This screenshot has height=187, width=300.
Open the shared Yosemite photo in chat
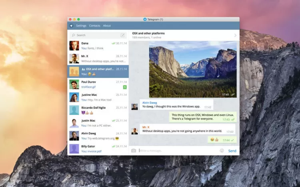pyautogui.click(x=193, y=69)
